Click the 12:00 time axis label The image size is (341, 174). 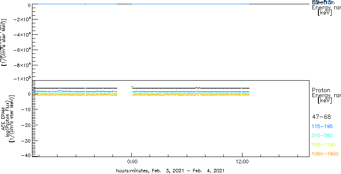tap(242, 161)
